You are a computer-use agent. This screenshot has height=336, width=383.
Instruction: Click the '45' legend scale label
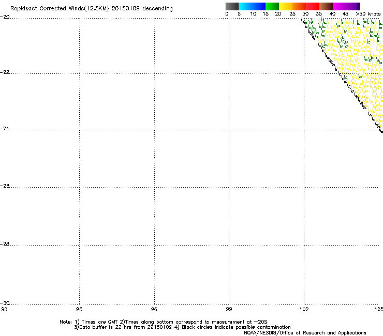pos(345,14)
